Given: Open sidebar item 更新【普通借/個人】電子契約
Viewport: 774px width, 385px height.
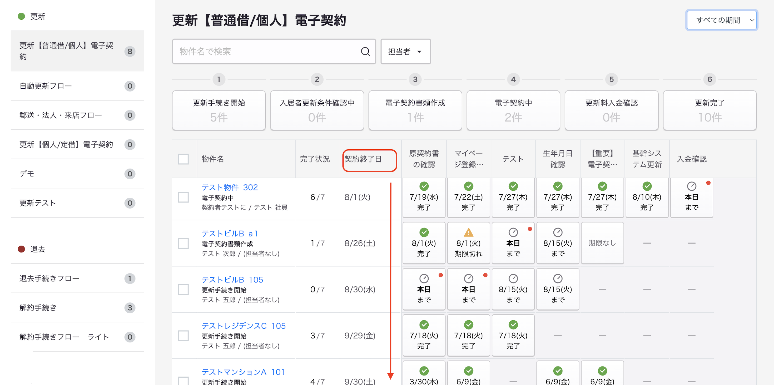Looking at the screenshot, I should [77, 51].
